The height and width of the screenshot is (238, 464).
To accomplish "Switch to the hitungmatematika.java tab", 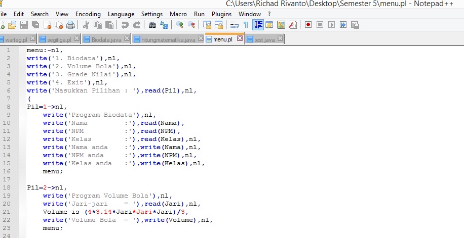I will click(168, 39).
